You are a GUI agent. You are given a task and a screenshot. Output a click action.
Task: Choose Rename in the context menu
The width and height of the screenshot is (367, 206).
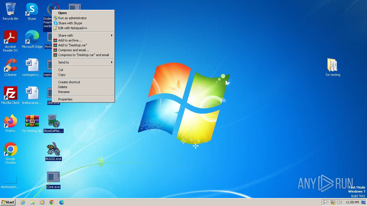point(83,92)
